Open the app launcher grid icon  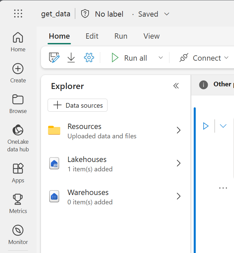pyautogui.click(x=18, y=14)
